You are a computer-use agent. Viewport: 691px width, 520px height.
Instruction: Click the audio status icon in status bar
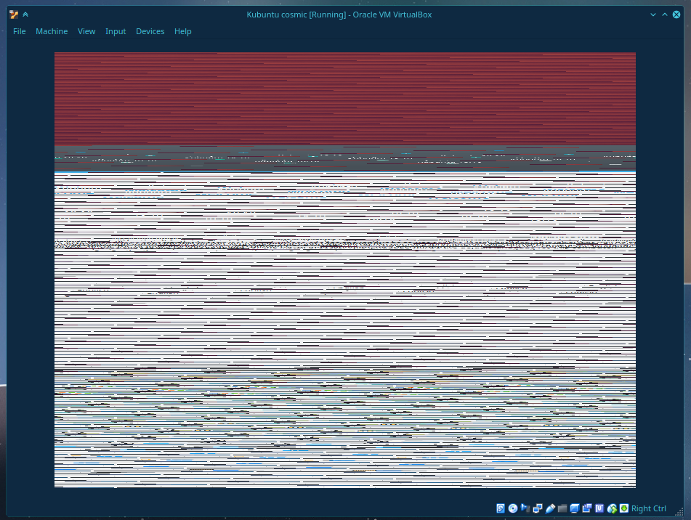(525, 508)
